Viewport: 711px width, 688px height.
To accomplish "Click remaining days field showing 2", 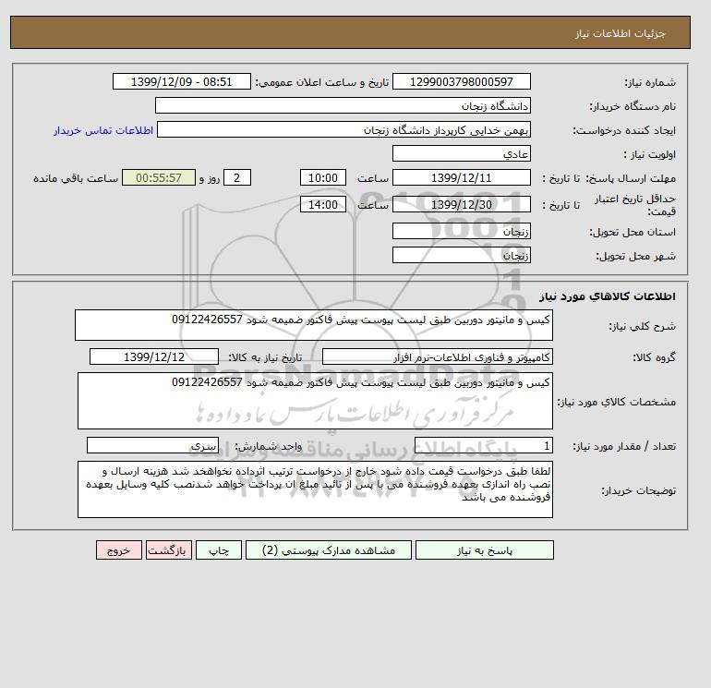I will [236, 178].
